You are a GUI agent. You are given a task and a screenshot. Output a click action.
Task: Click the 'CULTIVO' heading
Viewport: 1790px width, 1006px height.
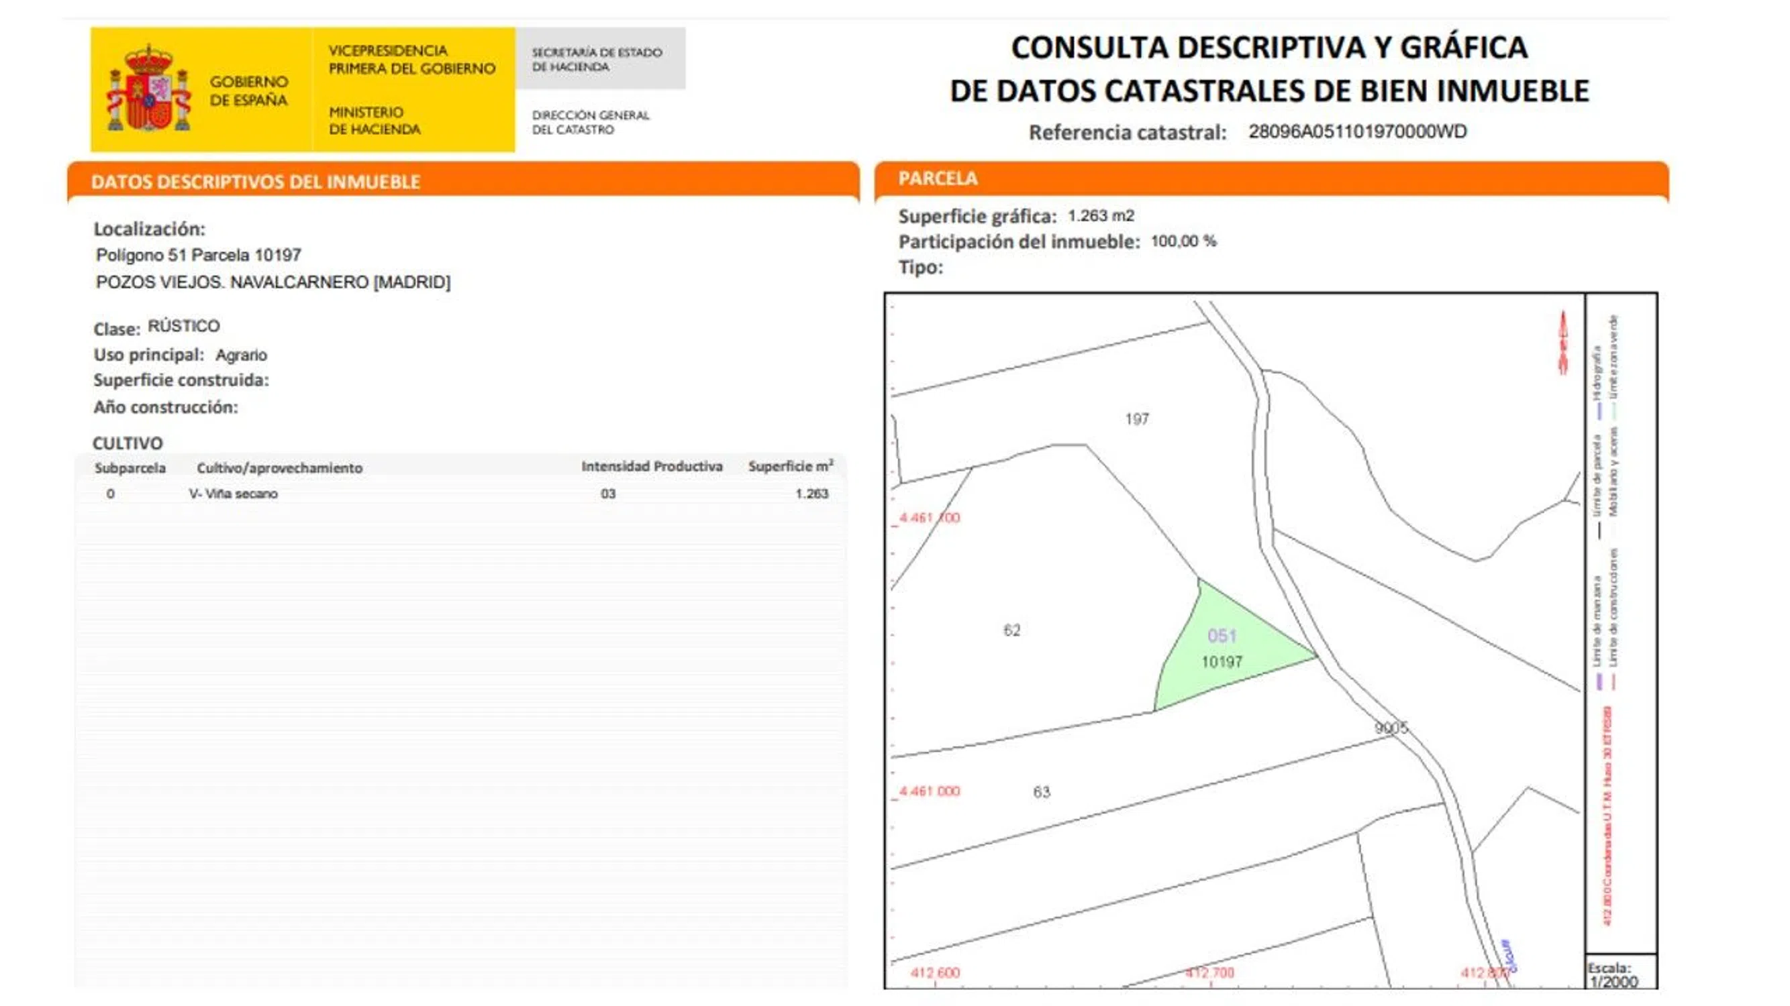128,443
